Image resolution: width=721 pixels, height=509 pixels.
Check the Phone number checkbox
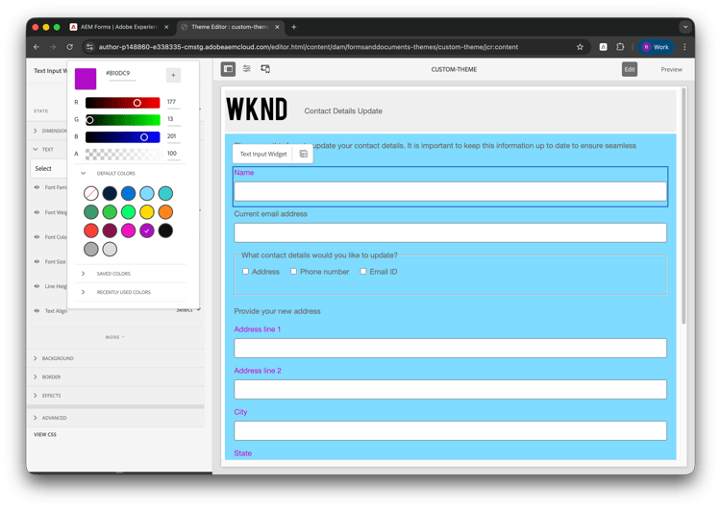pos(293,272)
